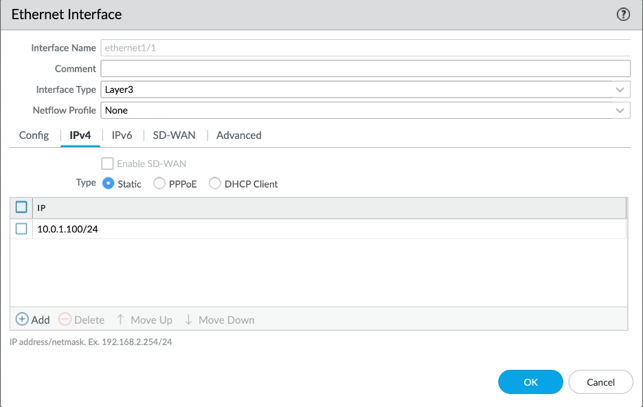Click the Interface Type dropdown arrow
This screenshot has width=643, height=407.
click(620, 89)
